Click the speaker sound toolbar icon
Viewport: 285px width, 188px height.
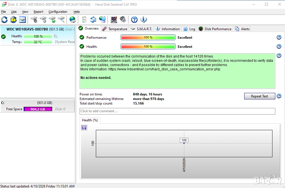(x=123, y=20)
